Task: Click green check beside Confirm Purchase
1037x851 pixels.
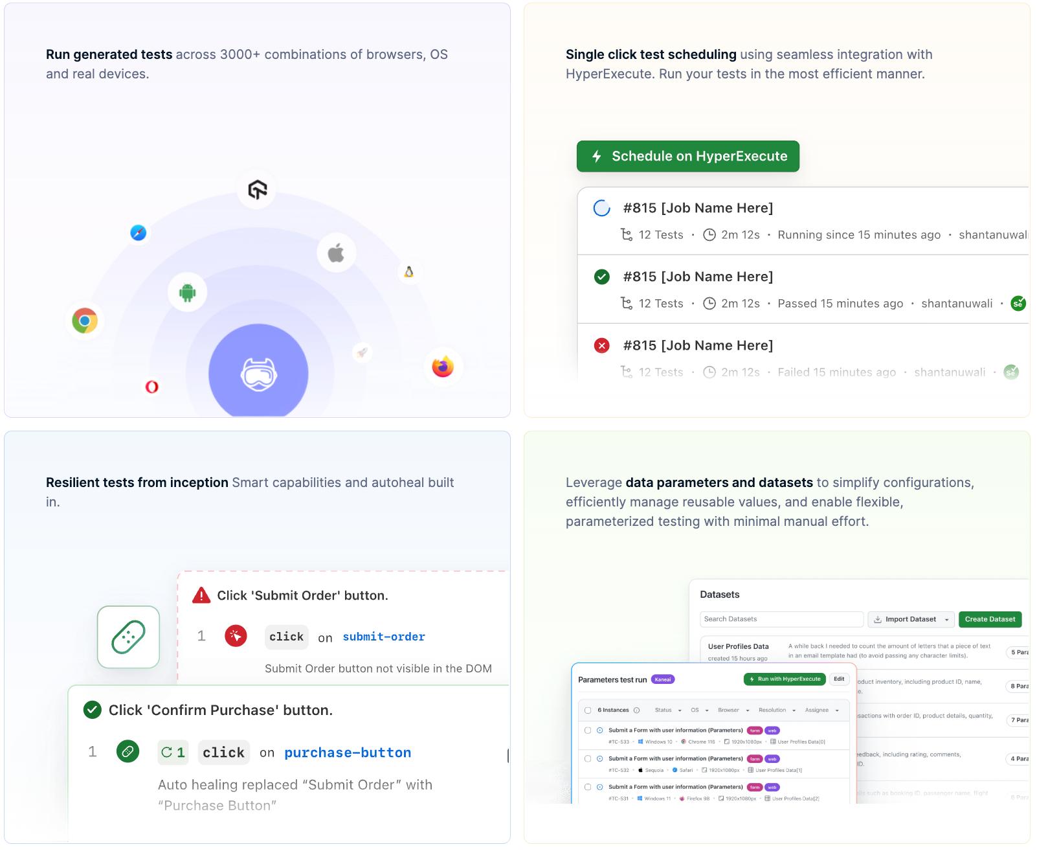Action: [x=93, y=710]
